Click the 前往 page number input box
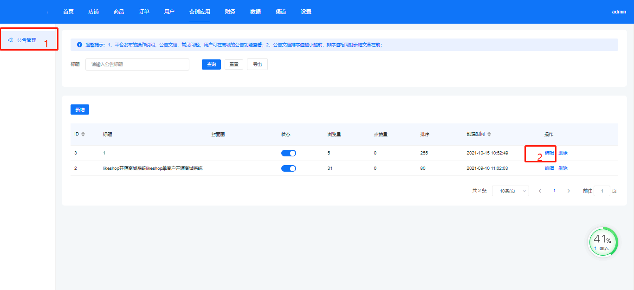Image resolution: width=634 pixels, height=290 pixels. pos(602,191)
